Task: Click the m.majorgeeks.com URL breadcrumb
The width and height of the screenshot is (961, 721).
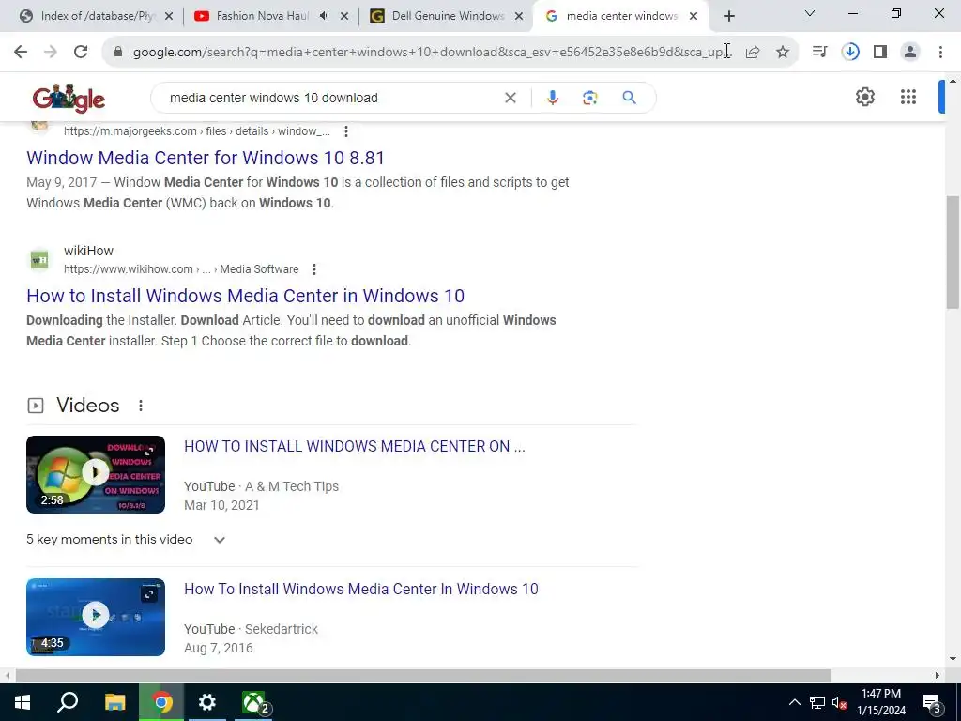Action: [197, 131]
